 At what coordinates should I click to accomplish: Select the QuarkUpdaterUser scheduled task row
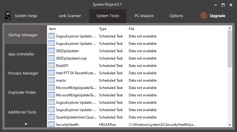[x=137, y=117]
